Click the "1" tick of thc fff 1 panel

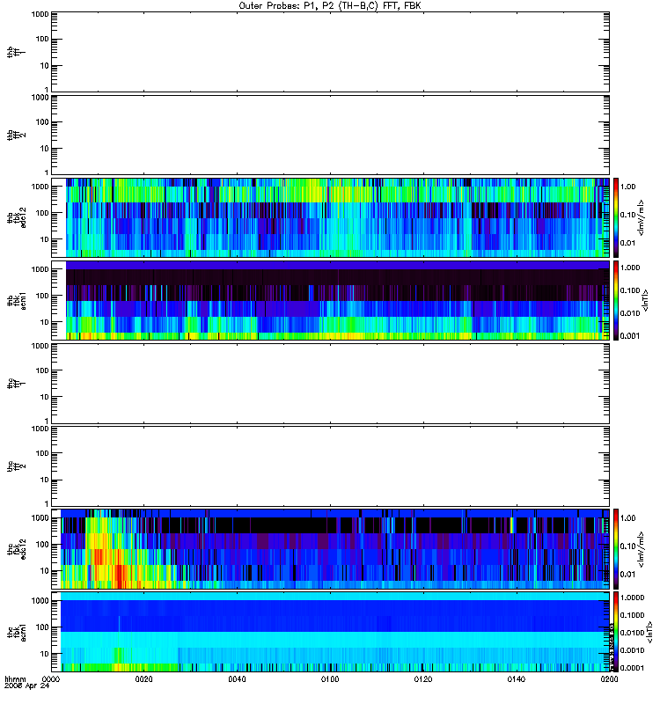point(47,421)
